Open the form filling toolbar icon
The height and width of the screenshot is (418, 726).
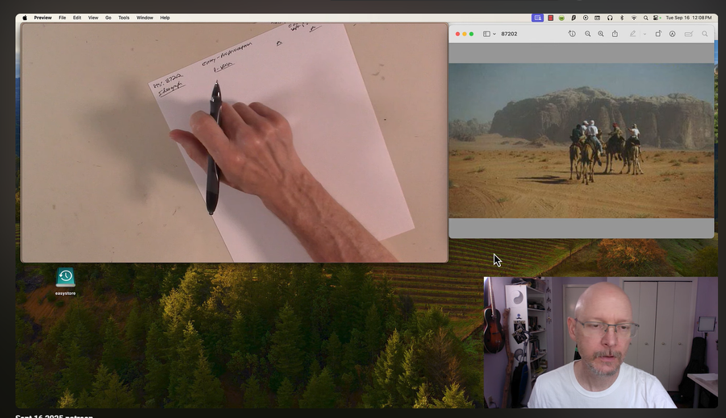coord(689,34)
